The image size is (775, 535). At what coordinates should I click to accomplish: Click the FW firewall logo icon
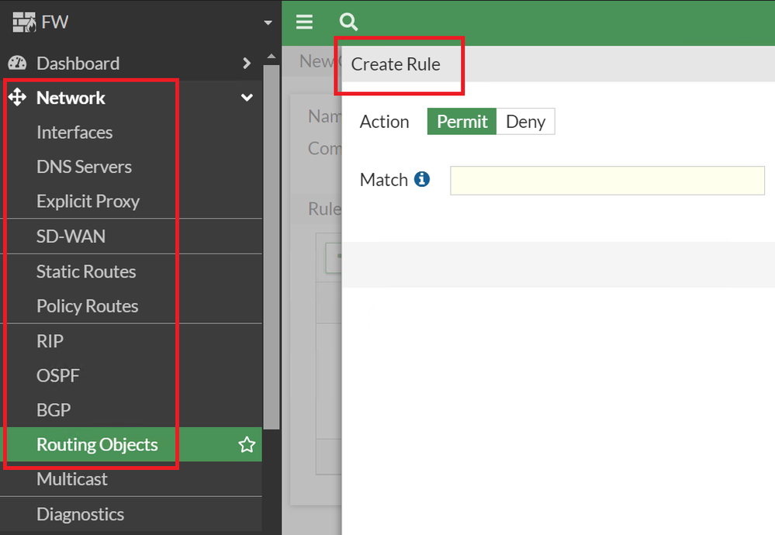(25, 22)
